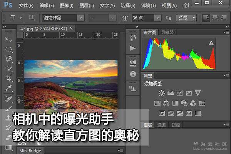Open the anti-aliasing 浑厚 dropdown
This screenshot has height=154, width=231.
pyautogui.click(x=186, y=18)
